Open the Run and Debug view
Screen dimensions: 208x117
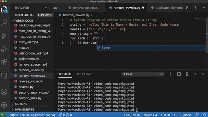coord(4,49)
